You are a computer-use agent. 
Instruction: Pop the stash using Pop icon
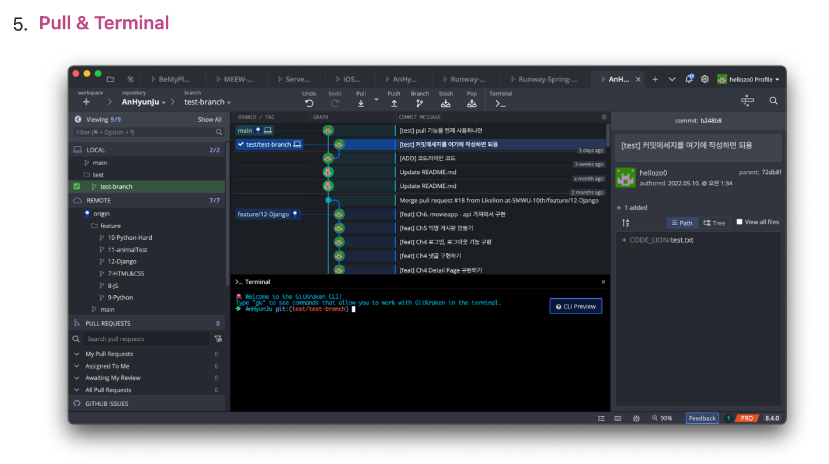(x=472, y=103)
